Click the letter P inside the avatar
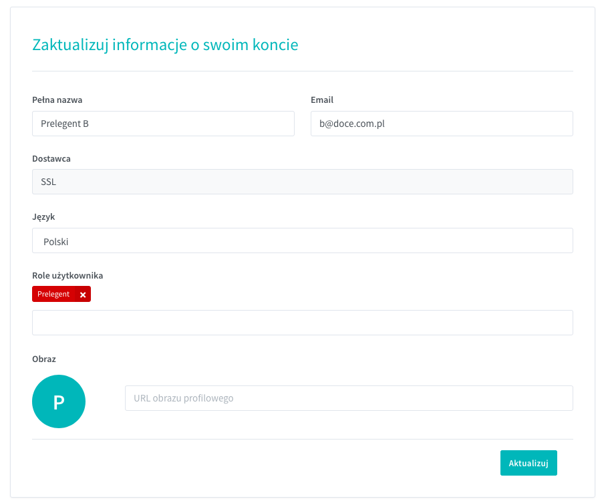The height and width of the screenshot is (503, 606). [x=59, y=402]
